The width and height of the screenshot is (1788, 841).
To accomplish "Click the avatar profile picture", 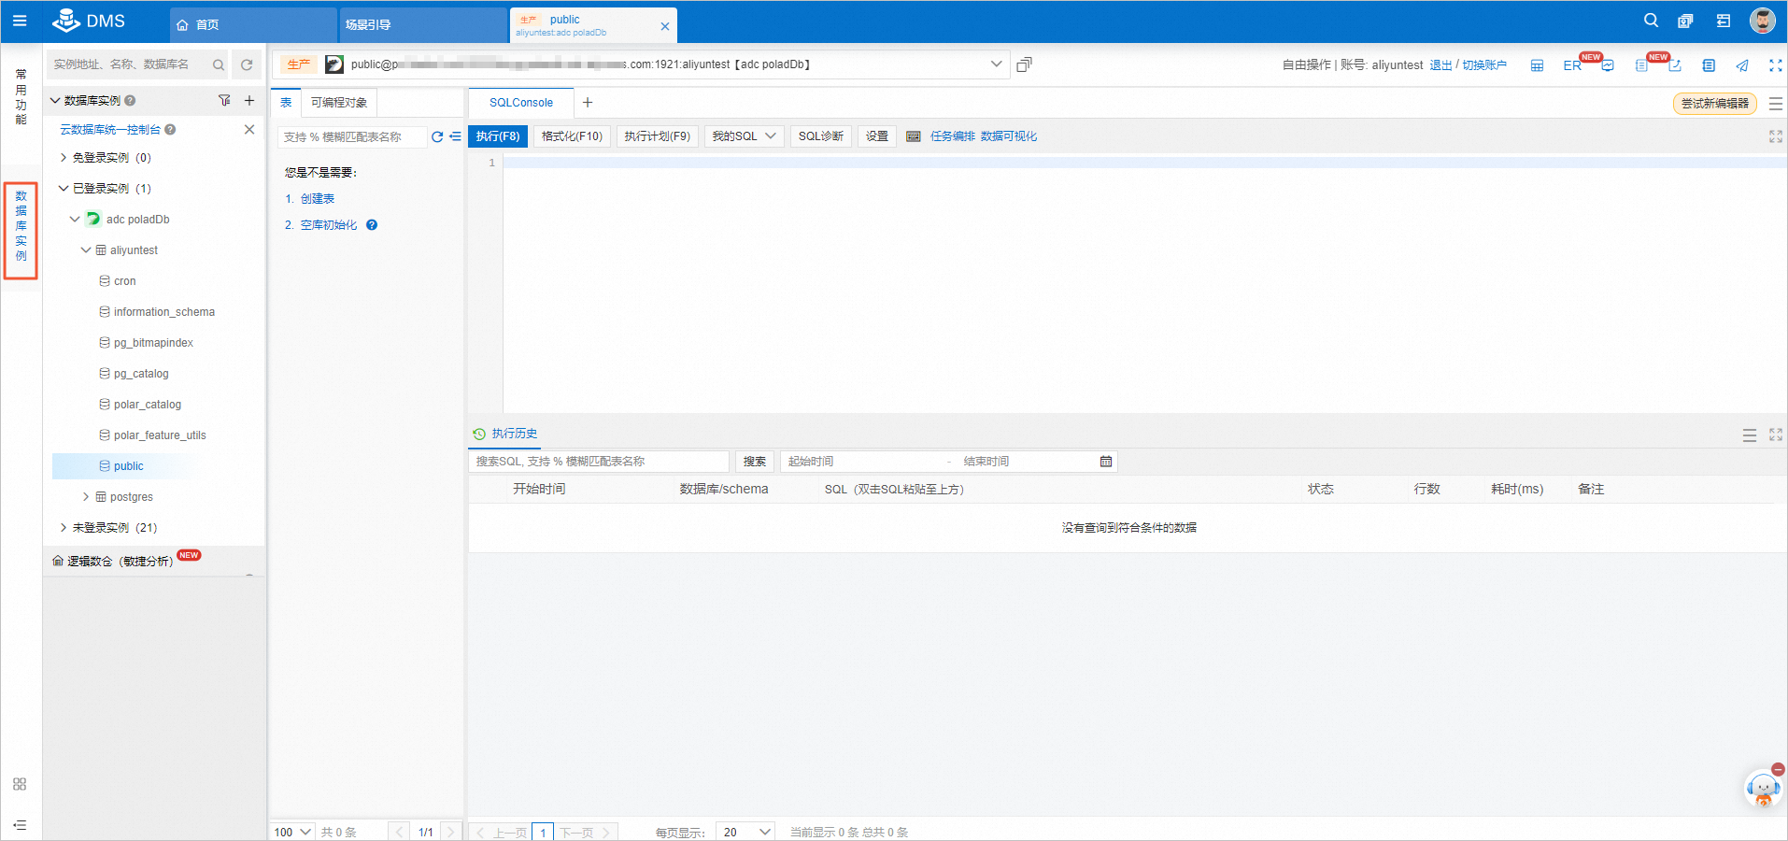I will 1762,21.
